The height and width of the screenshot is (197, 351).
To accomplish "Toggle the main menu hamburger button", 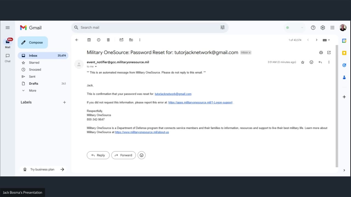I will coord(8,28).
